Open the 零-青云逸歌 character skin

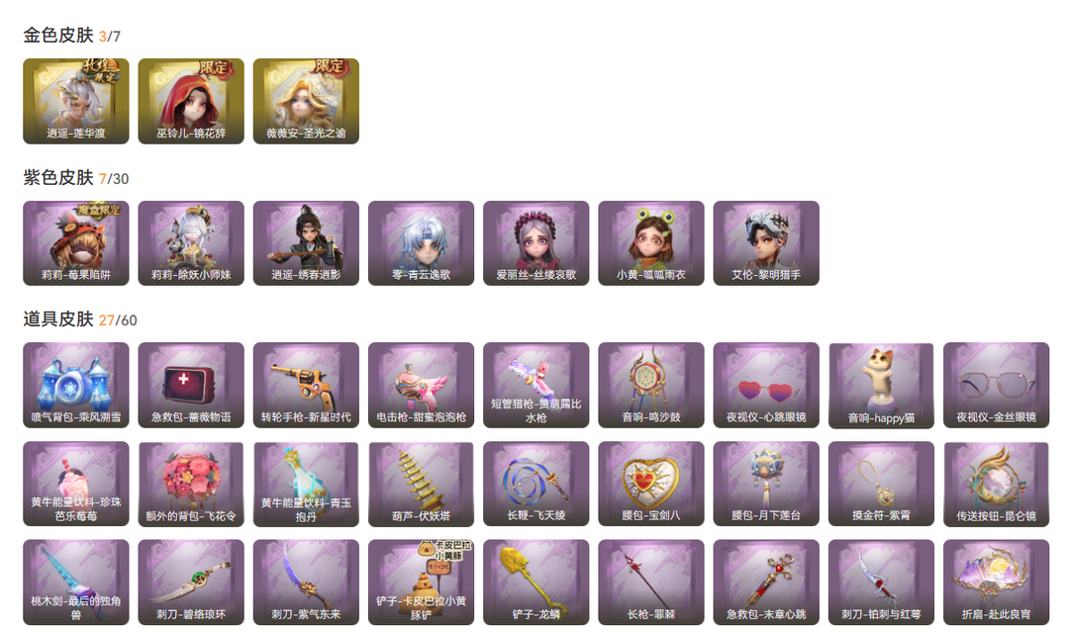422,243
